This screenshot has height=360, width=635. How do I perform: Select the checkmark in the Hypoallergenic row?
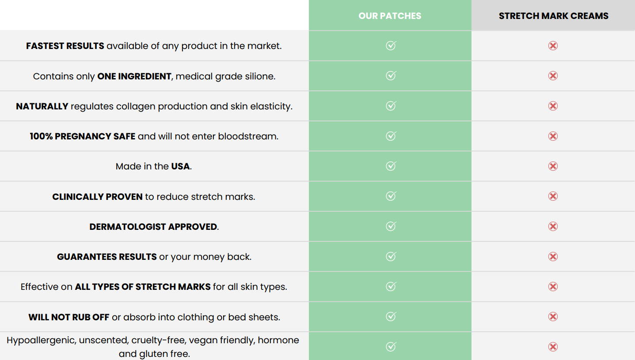(x=391, y=347)
